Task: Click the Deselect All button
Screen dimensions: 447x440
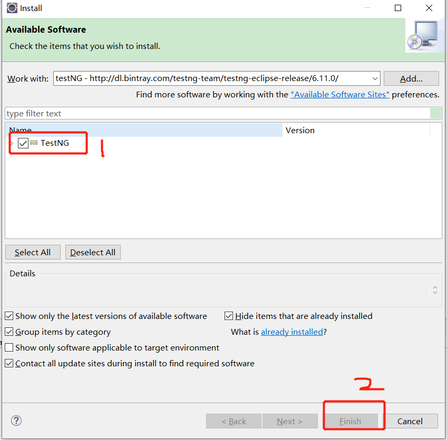Action: tap(93, 252)
